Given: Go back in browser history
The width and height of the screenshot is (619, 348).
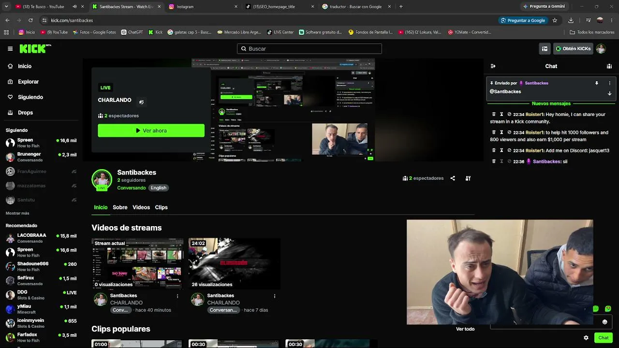Looking at the screenshot, I should point(7,20).
